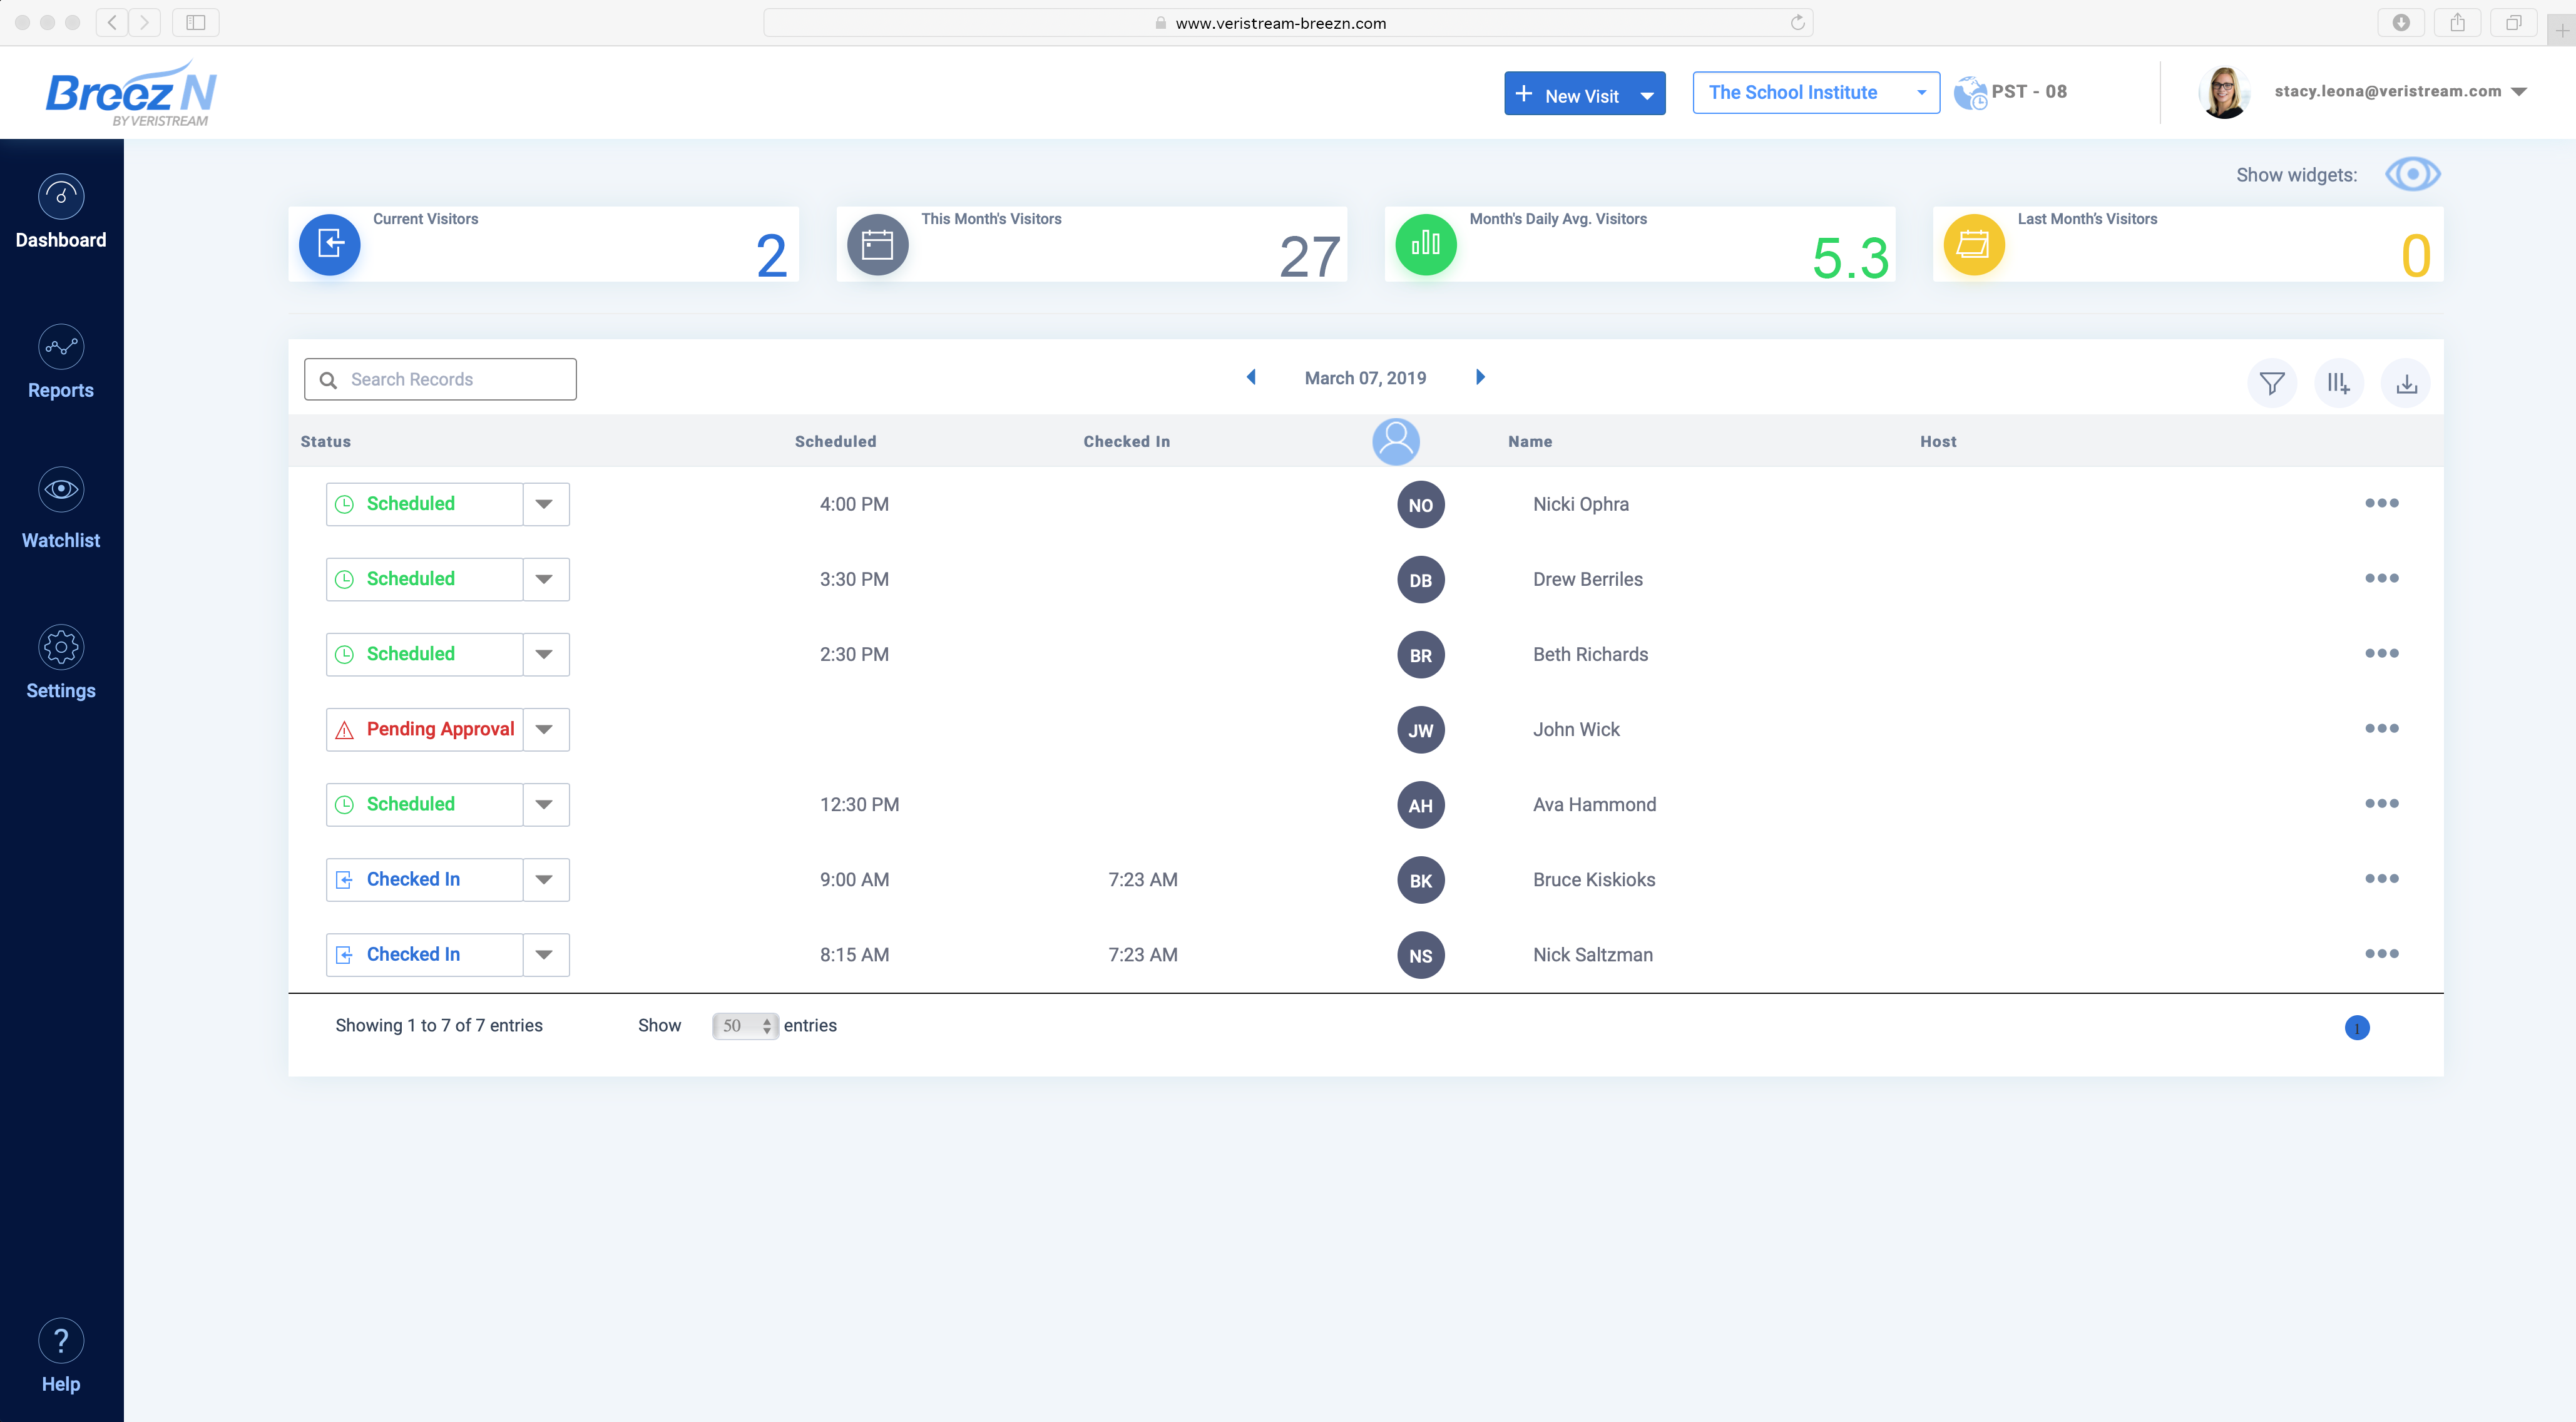Select Watchlist in the sidebar
The height and width of the screenshot is (1422, 2576).
coord(61,508)
